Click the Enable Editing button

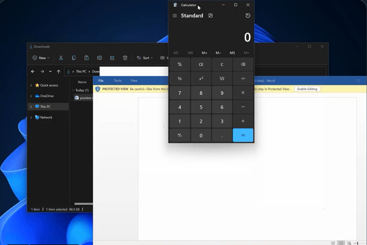(307, 89)
